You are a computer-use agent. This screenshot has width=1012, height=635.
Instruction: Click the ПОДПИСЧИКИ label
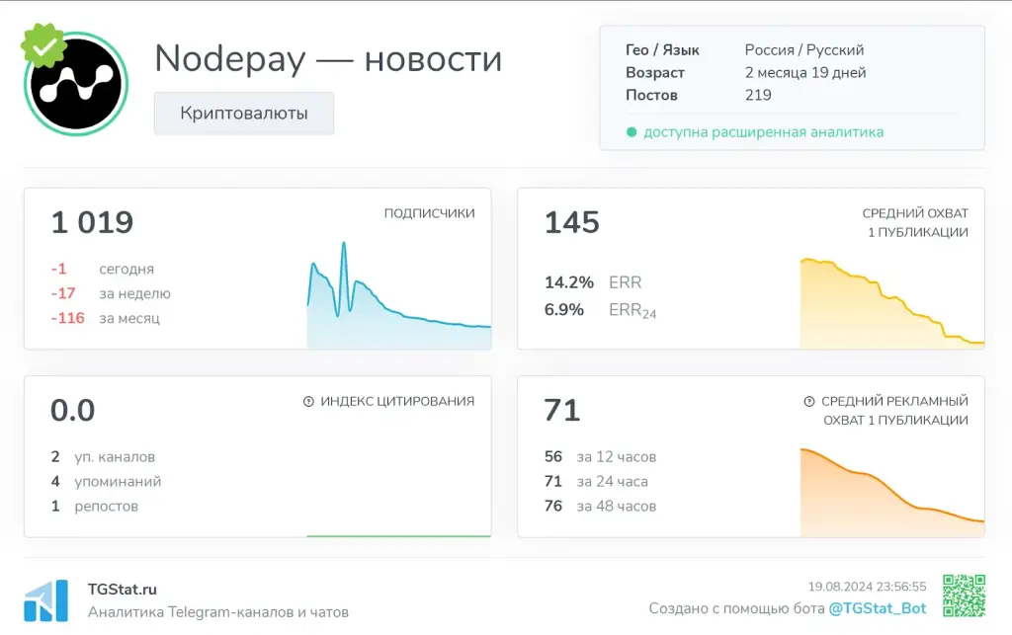(429, 213)
